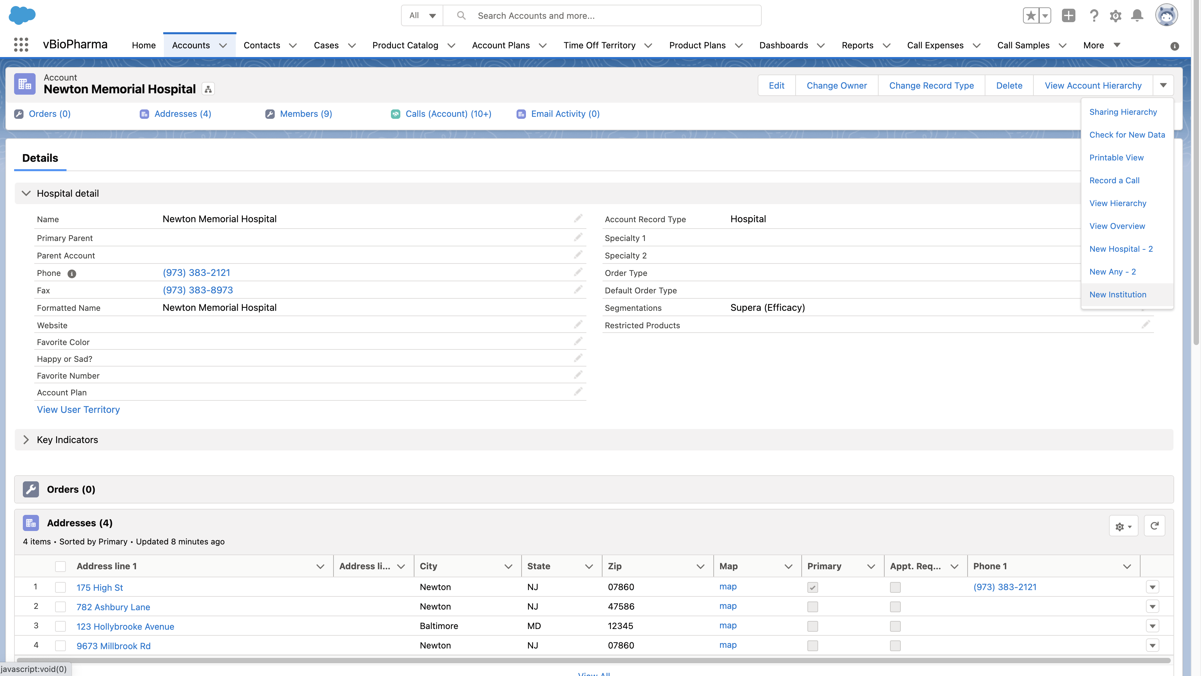Choose Record a Call menu item
Image resolution: width=1201 pixels, height=676 pixels.
pos(1114,180)
